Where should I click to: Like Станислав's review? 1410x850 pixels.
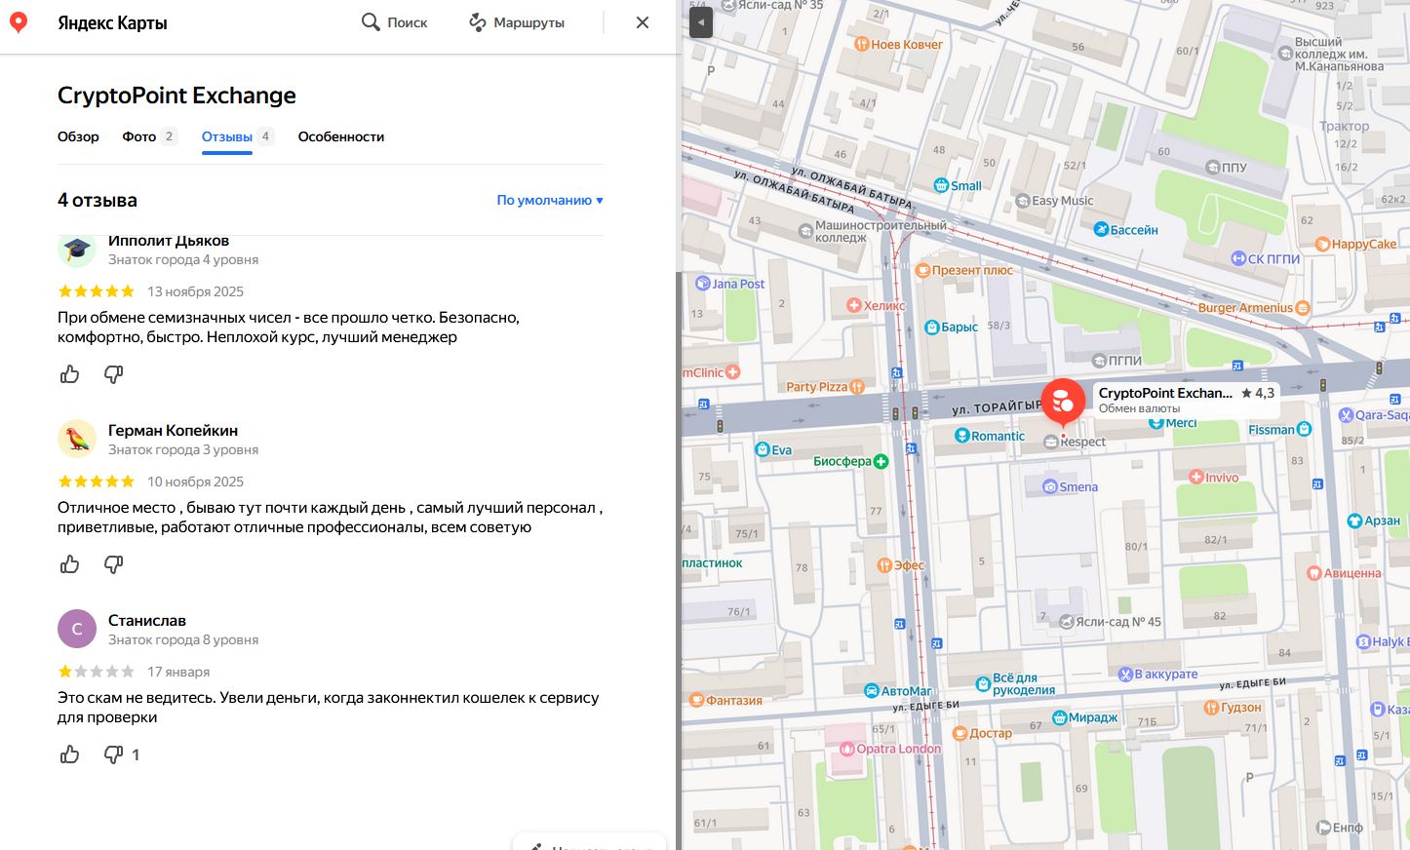[70, 754]
